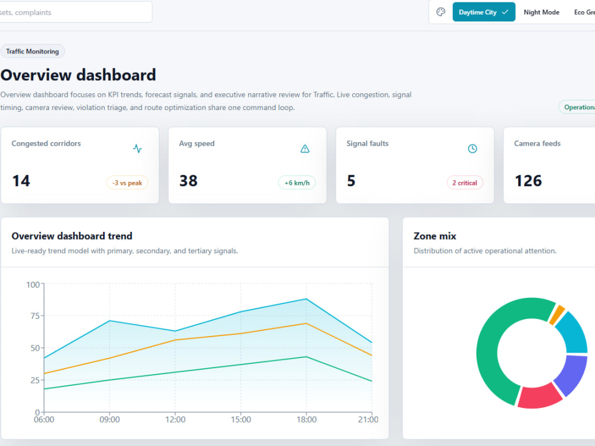The image size is (595, 446).
Task: Click the Avg speed value 38
Action: (x=188, y=181)
